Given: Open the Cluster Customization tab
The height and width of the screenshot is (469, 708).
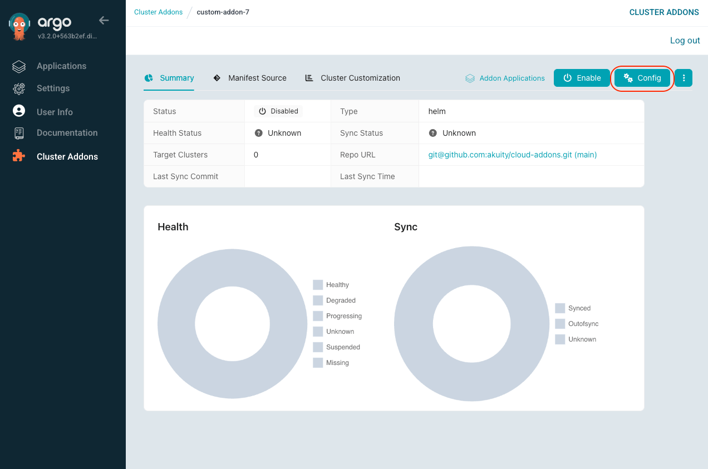Looking at the screenshot, I should (x=352, y=78).
